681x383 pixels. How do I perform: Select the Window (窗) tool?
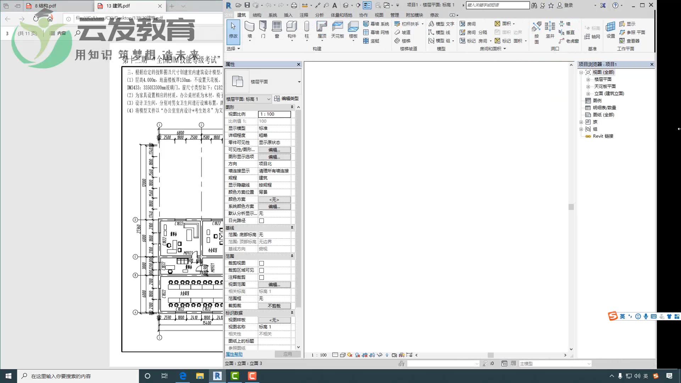tap(277, 29)
